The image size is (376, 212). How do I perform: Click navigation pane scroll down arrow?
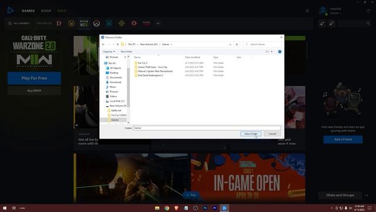[x=128, y=122]
